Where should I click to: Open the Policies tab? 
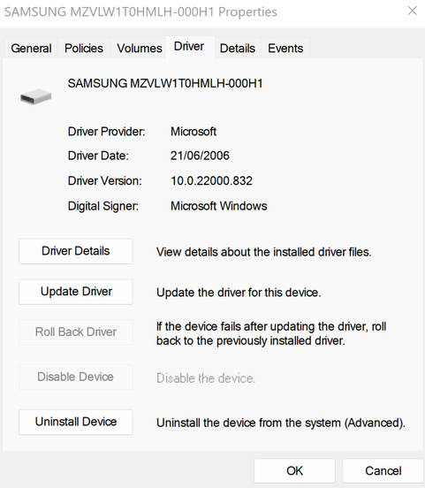point(84,49)
